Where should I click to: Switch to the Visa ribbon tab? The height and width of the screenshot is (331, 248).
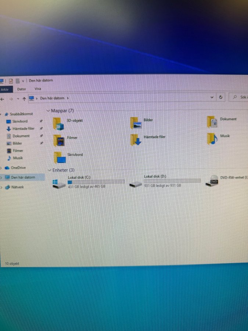(38, 89)
